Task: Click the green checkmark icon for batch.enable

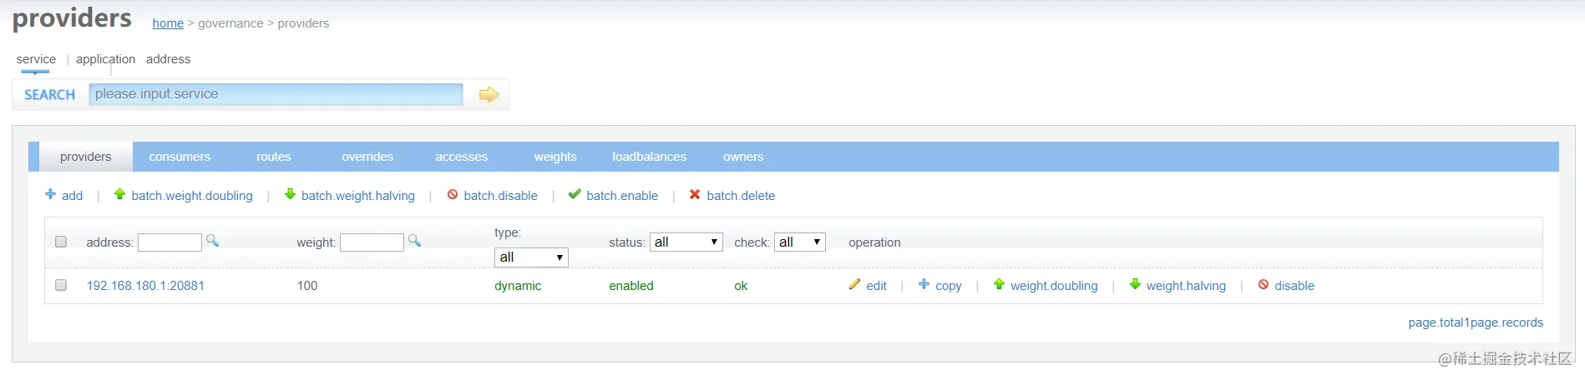Action: coord(575,194)
